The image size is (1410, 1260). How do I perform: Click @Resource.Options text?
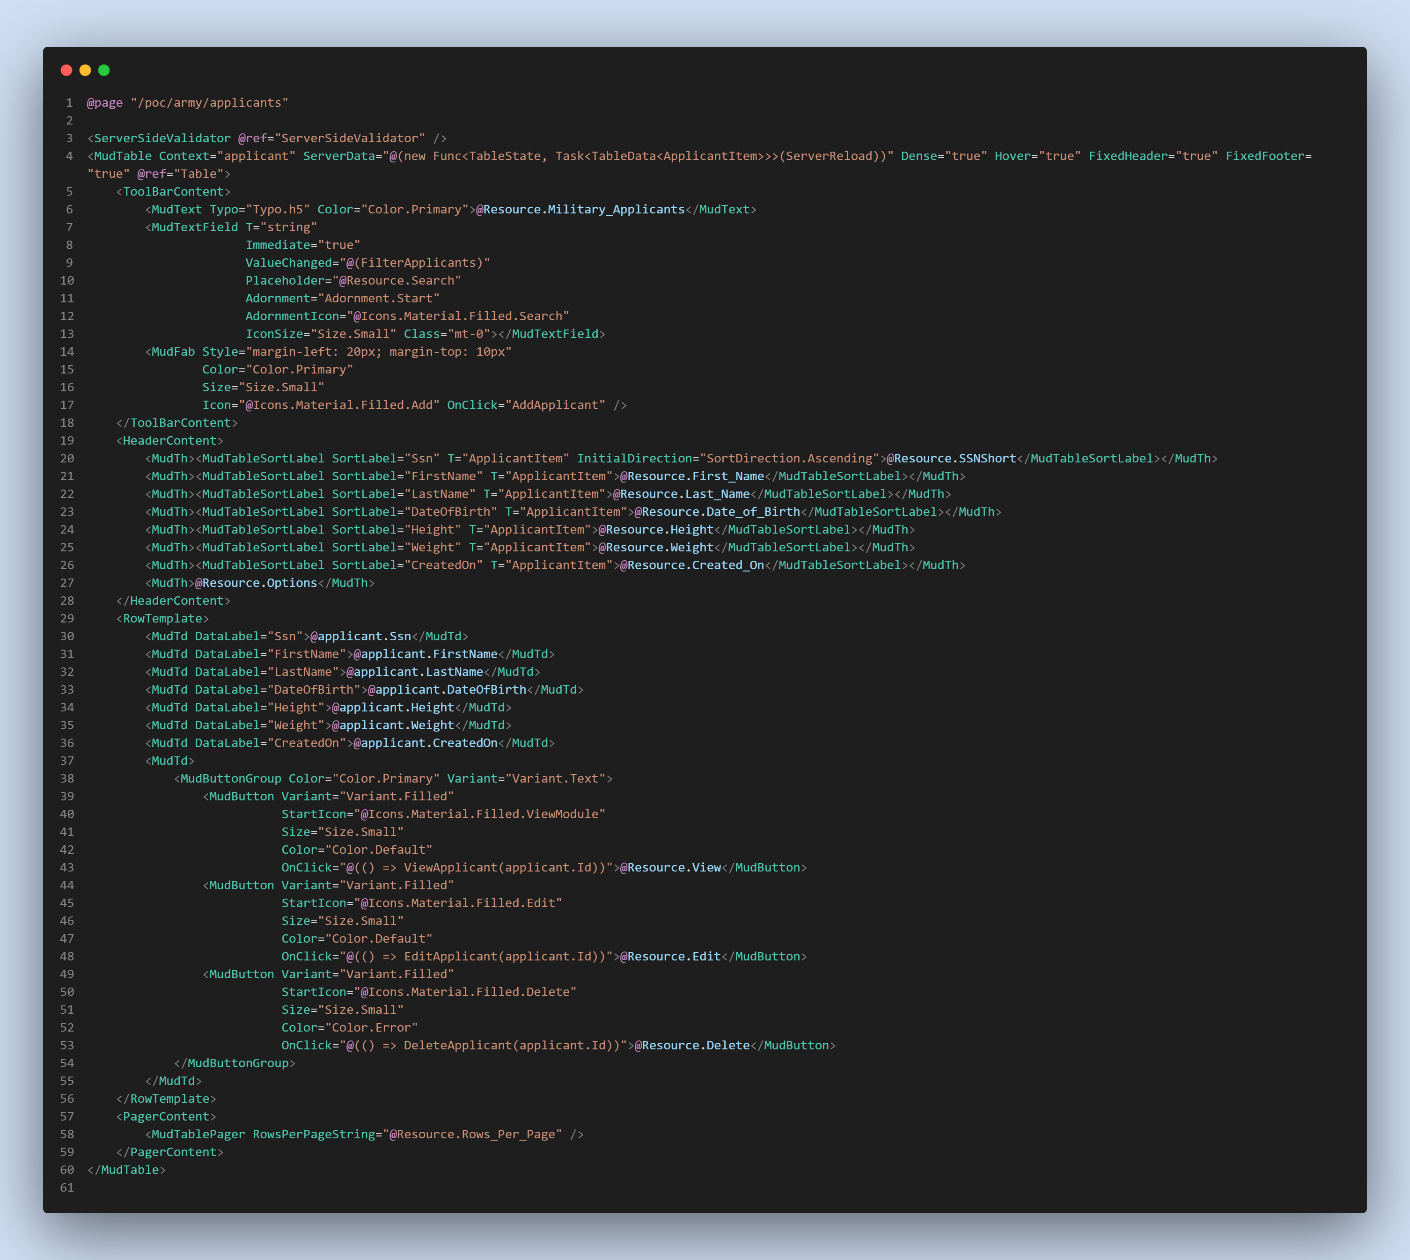[x=256, y=583]
